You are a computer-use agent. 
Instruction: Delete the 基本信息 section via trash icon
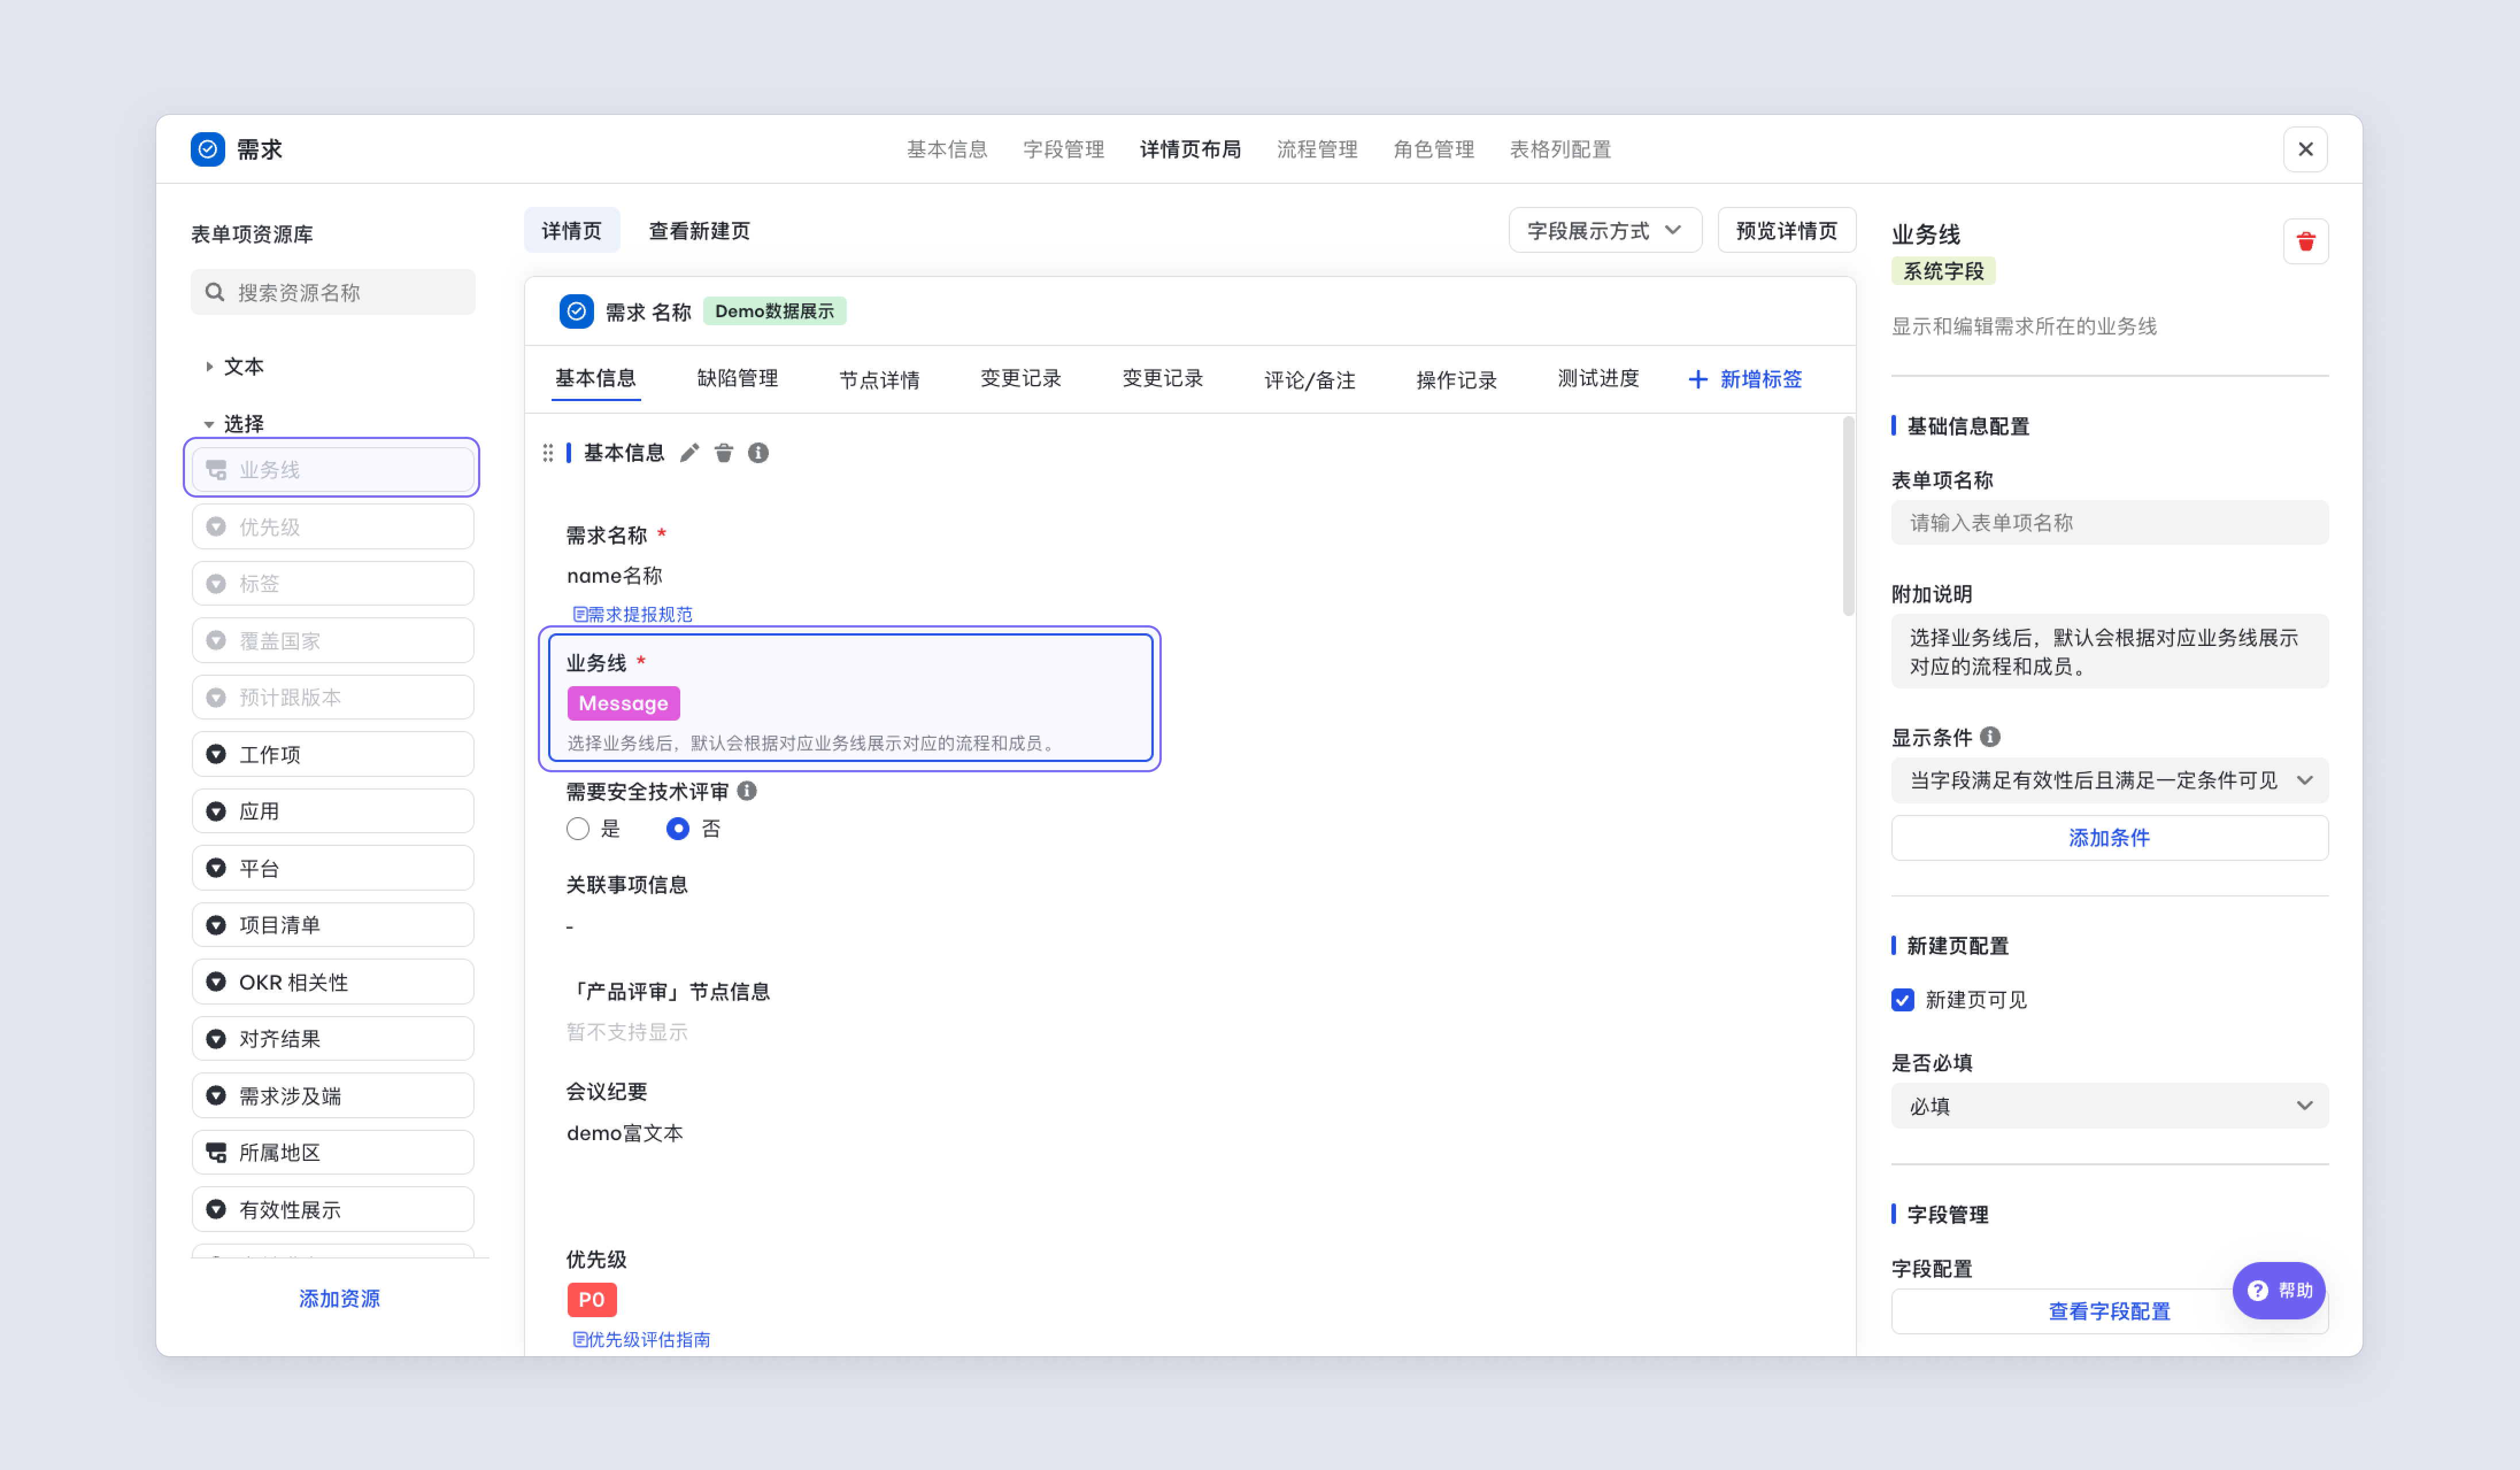[x=724, y=453]
